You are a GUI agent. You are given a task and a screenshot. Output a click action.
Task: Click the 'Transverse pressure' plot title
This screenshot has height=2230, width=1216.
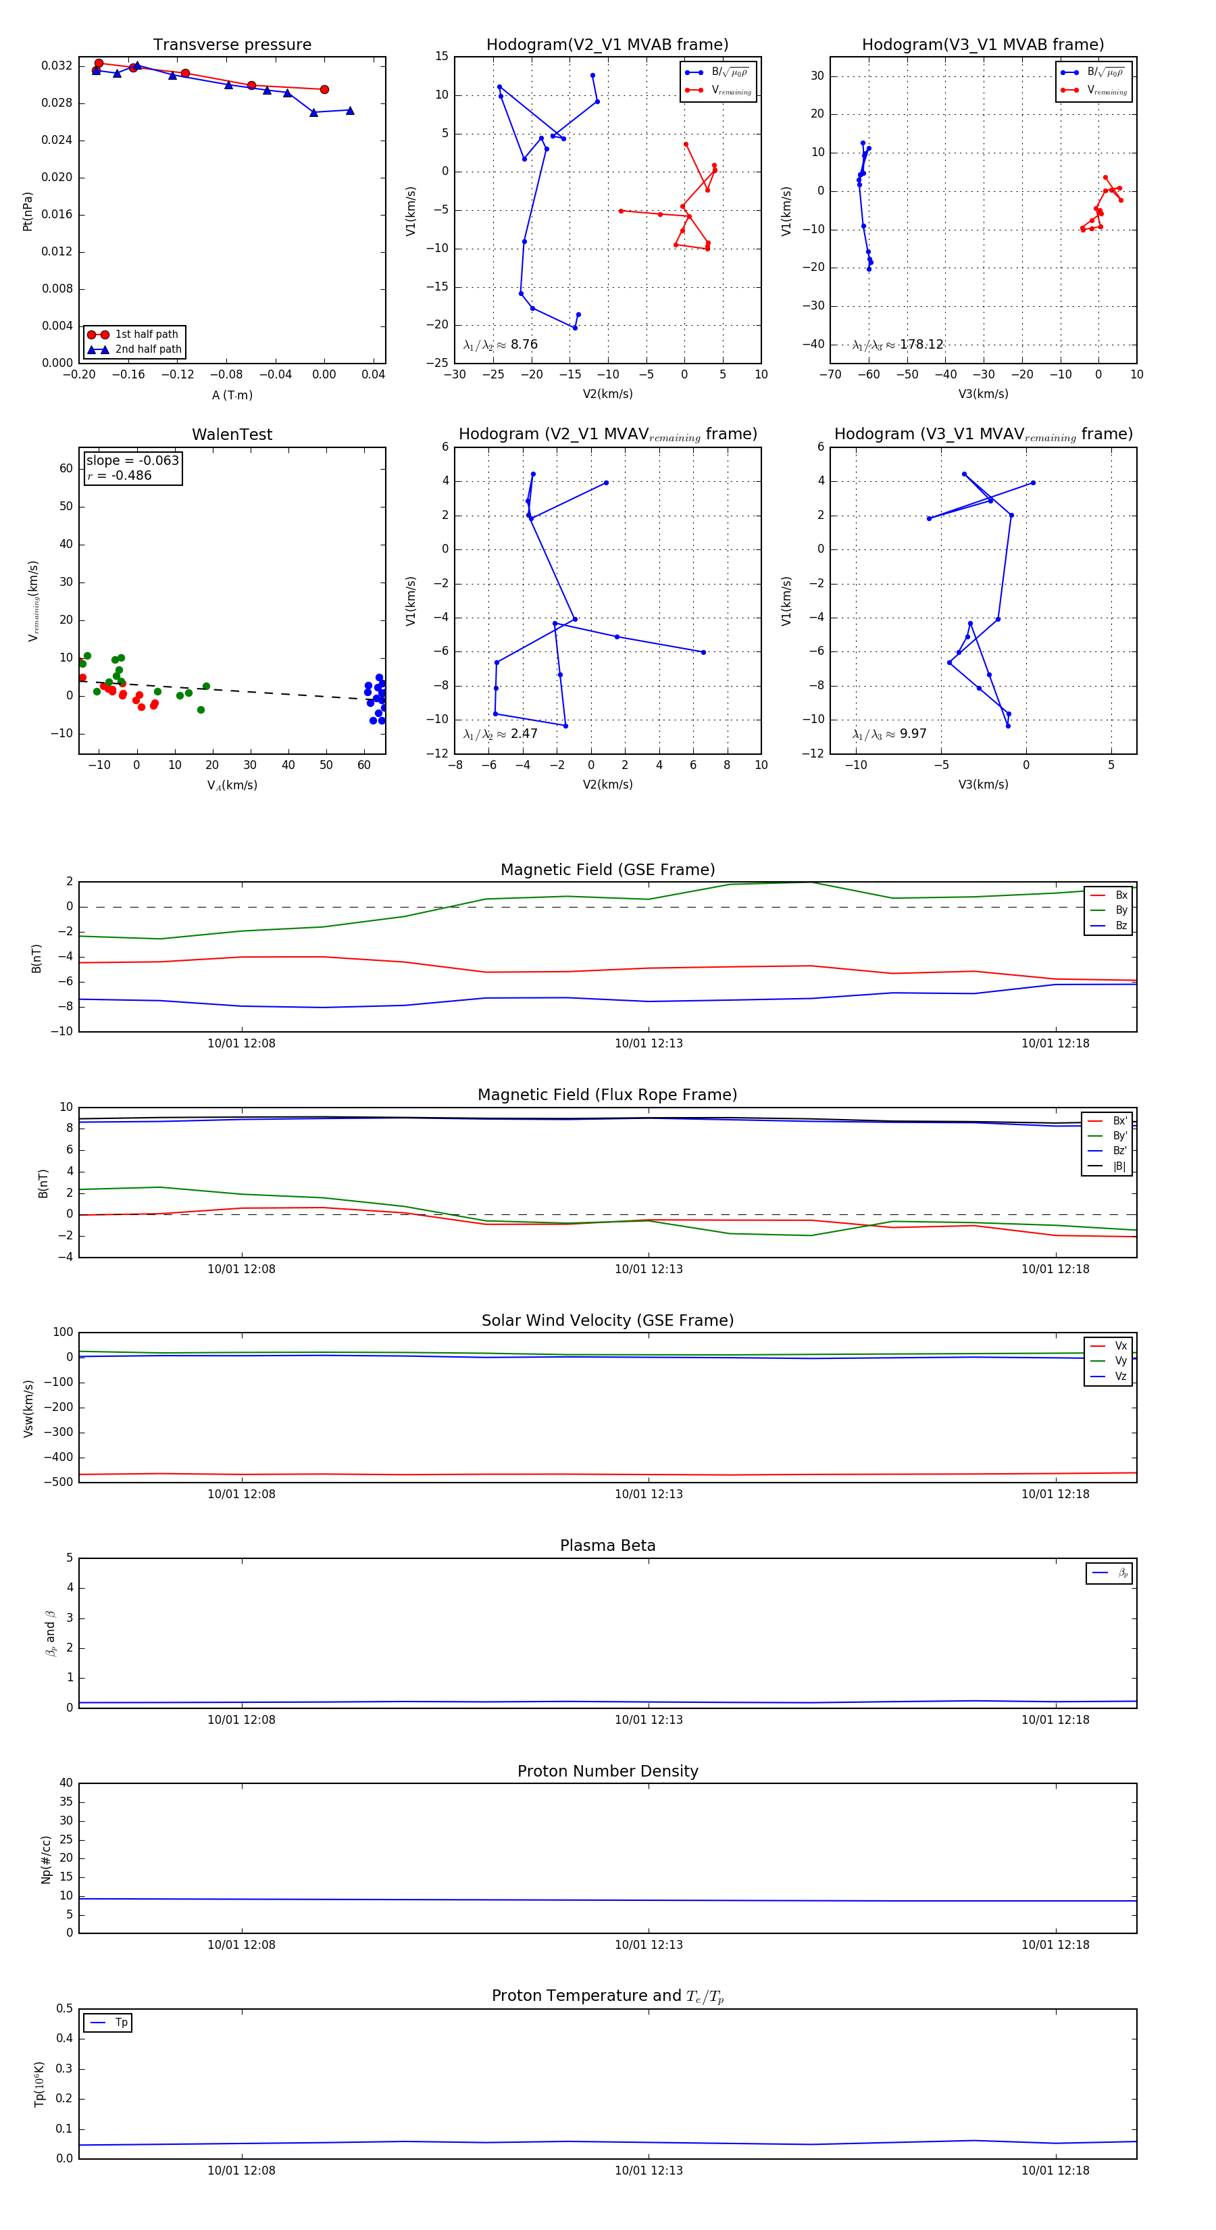[x=232, y=45]
